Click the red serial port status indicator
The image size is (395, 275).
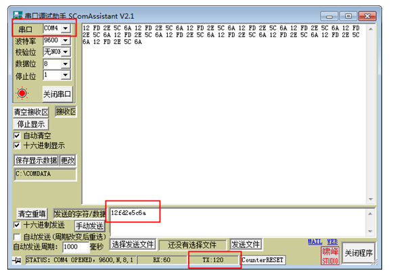[x=22, y=93]
